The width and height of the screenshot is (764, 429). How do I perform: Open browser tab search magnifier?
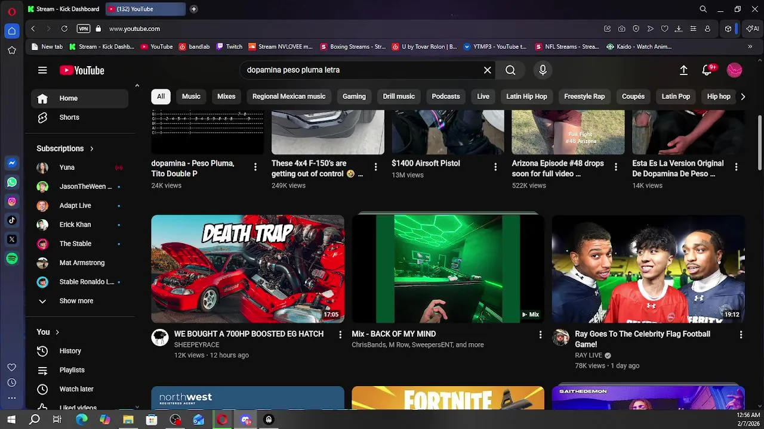pos(703,9)
